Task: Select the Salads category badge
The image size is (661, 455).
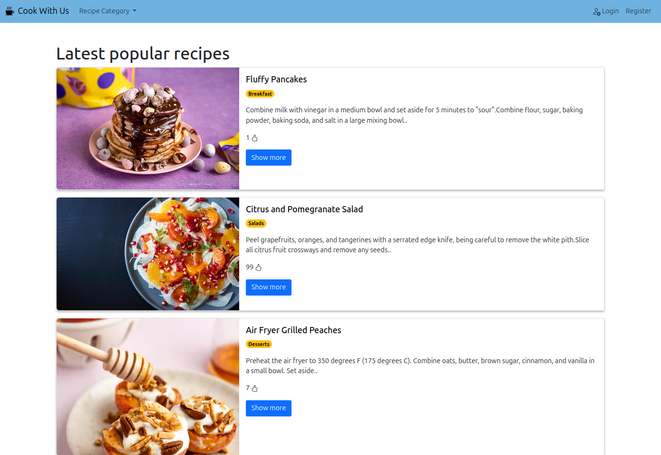Action: (x=256, y=223)
